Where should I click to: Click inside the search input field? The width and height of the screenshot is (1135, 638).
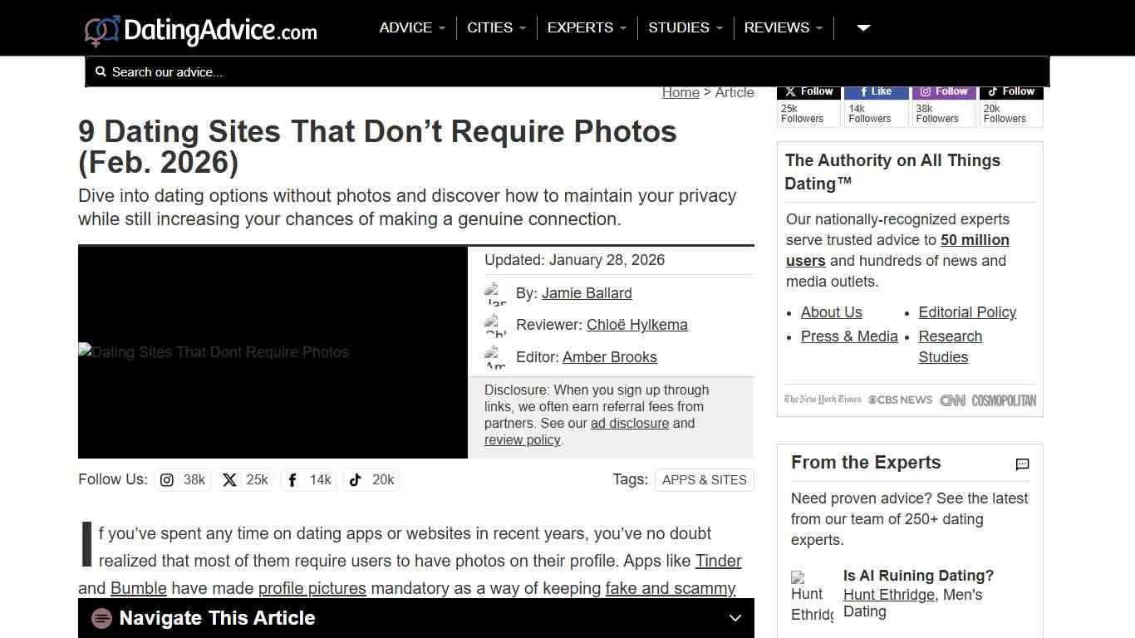click(332, 71)
